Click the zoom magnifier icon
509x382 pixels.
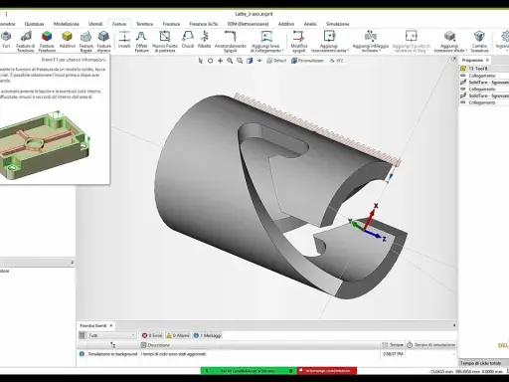[x=230, y=61]
